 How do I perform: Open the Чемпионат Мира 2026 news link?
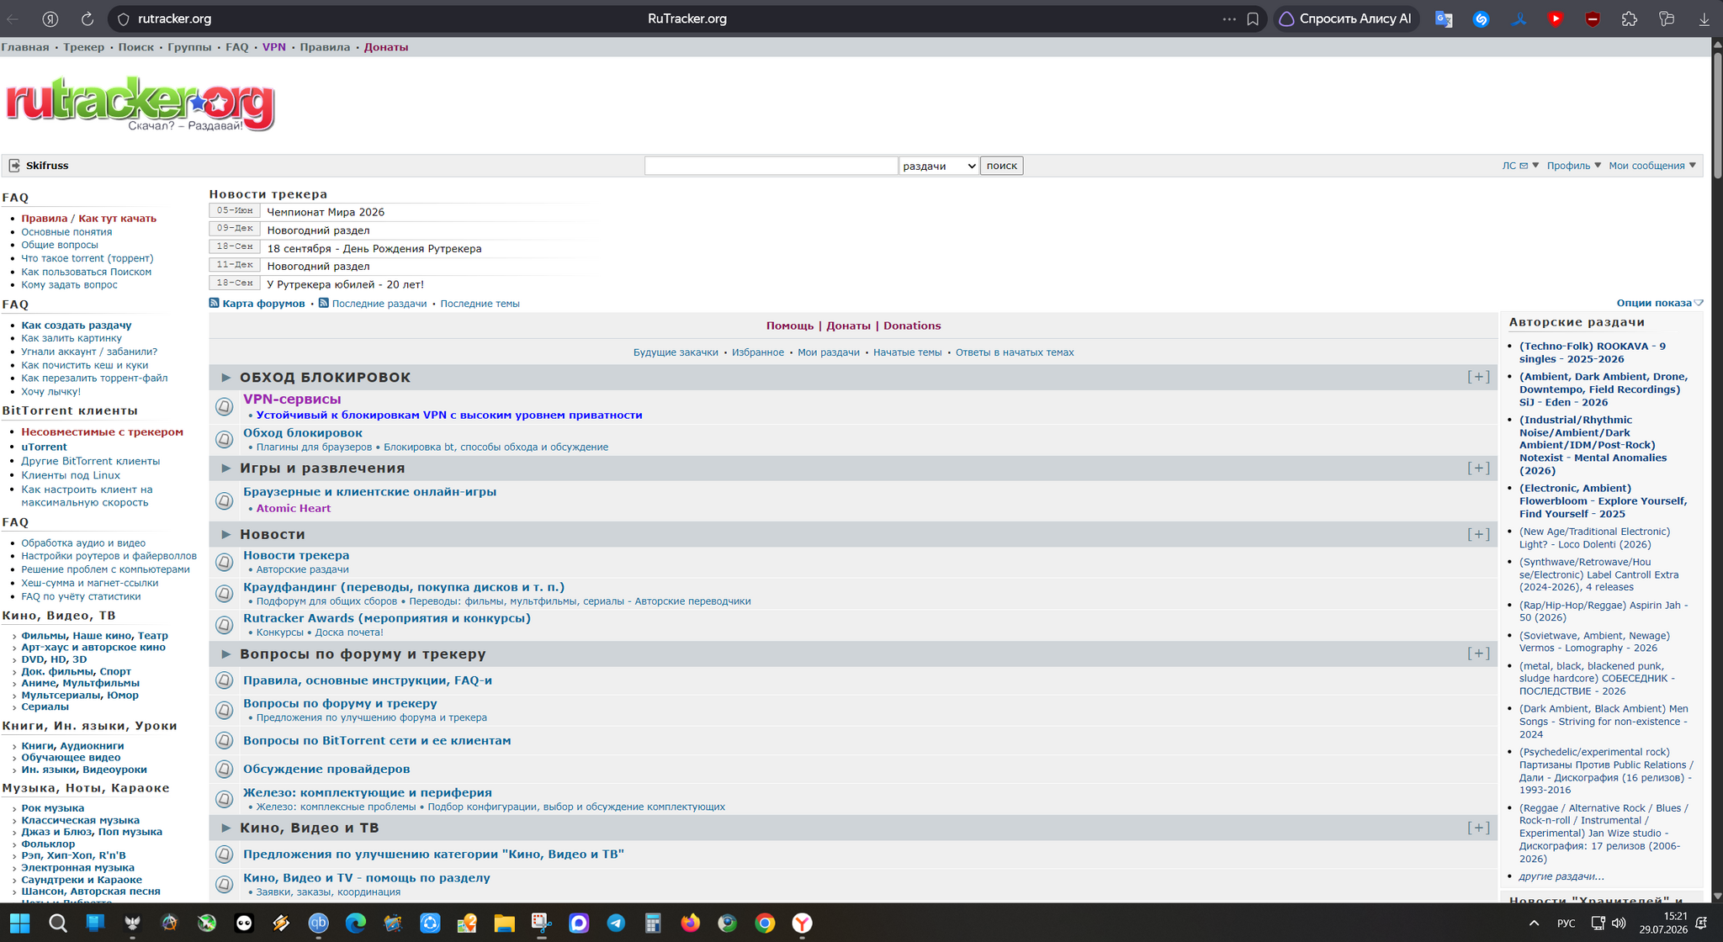click(x=326, y=212)
